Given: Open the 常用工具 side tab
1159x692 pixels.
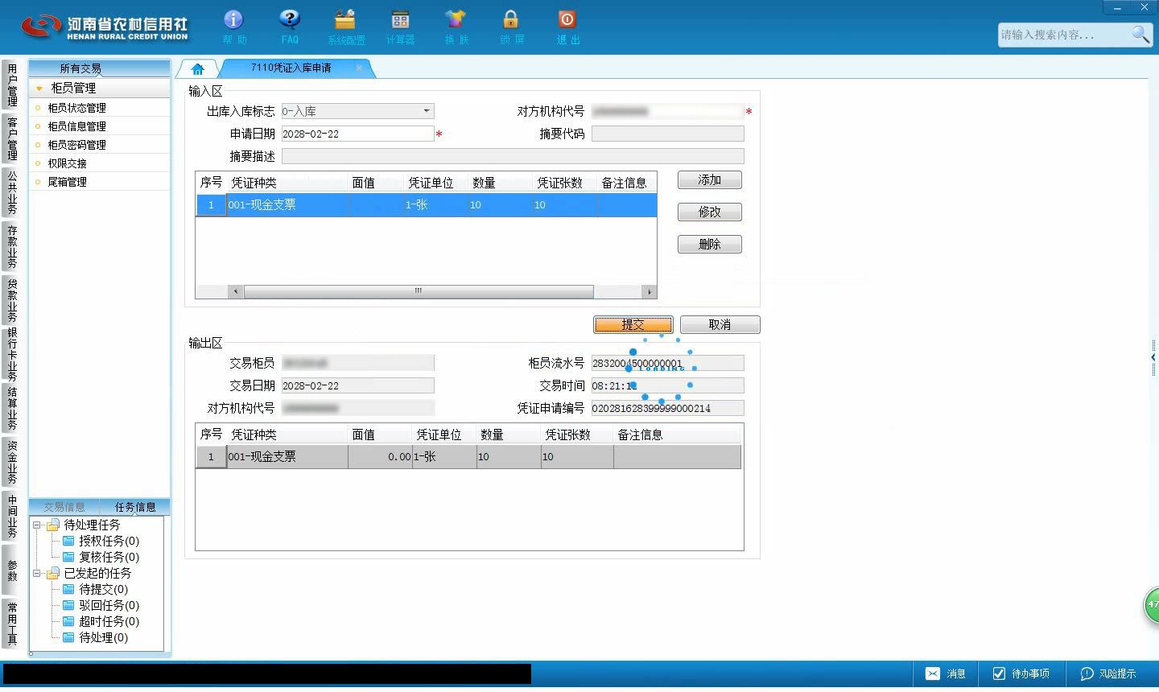Looking at the screenshot, I should 12,624.
